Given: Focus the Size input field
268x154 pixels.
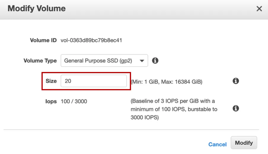Looking at the screenshot, I should [94, 81].
